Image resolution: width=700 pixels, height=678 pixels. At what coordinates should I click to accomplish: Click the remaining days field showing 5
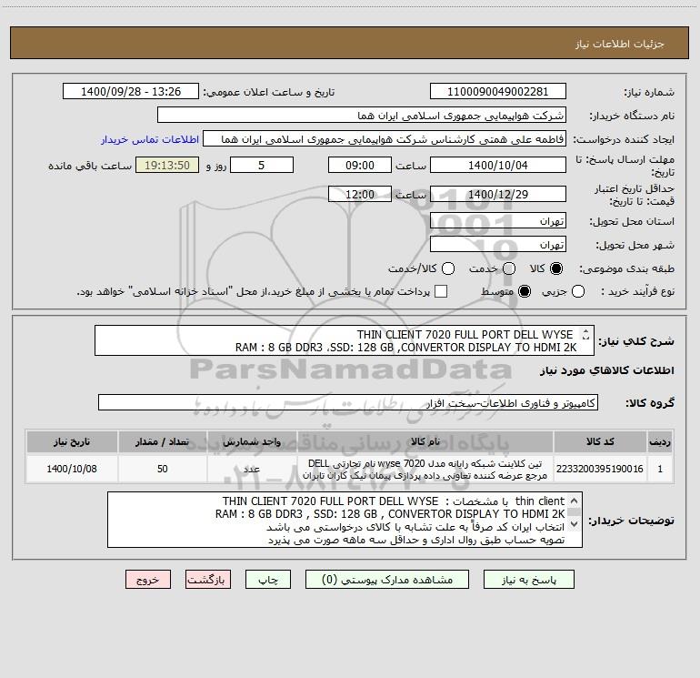tap(262, 166)
